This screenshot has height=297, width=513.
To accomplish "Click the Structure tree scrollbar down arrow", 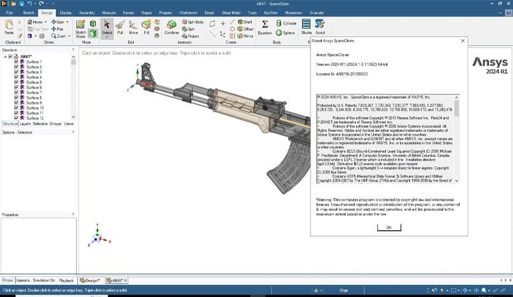I will coord(73,117).
